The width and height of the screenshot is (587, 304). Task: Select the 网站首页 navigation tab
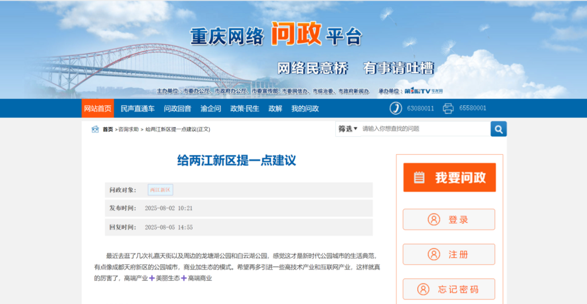97,109
